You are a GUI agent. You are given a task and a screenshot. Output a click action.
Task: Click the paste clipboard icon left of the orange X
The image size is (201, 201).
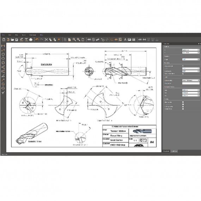[55, 39]
